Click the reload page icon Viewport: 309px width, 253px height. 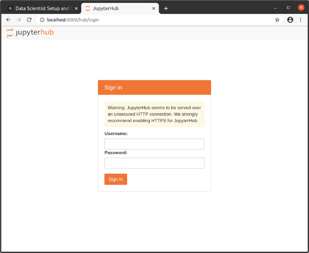[x=29, y=20]
